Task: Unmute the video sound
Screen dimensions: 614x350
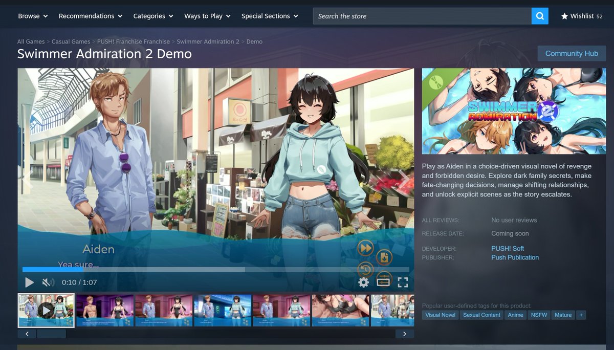Action: (48, 282)
